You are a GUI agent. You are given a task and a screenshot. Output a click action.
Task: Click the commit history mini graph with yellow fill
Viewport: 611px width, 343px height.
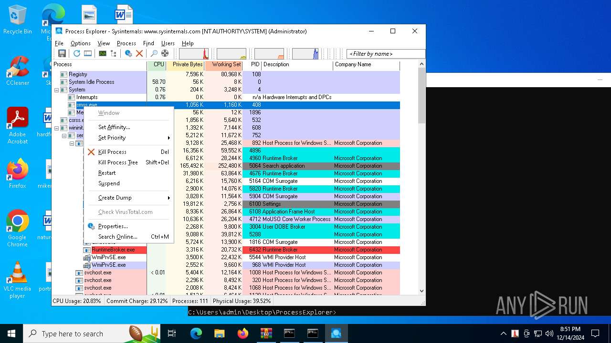232,54
